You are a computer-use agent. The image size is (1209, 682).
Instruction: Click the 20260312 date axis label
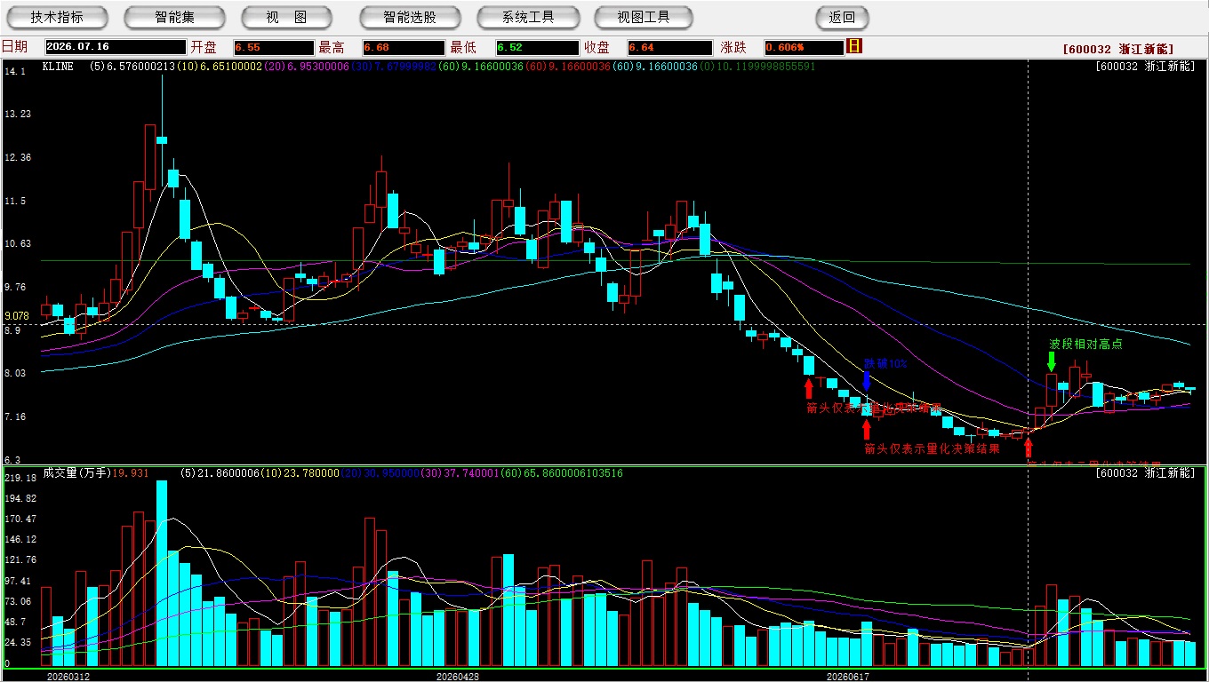pos(68,677)
